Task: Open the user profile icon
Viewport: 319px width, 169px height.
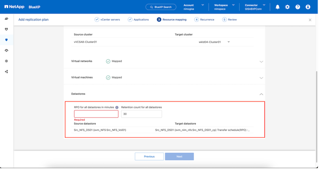Action: (x=308, y=7)
